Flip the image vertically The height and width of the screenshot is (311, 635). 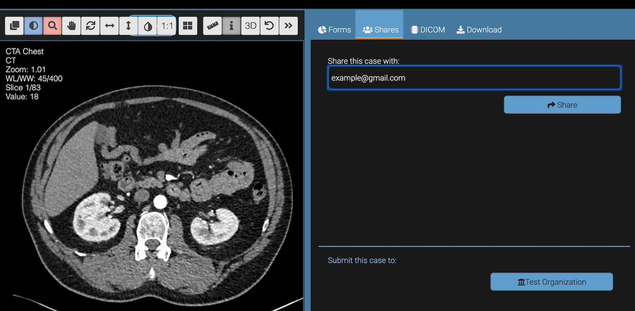click(x=129, y=26)
